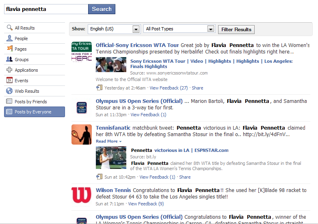Click View Feedback (27) link
Viewport: 318px width, 224px height.
pos(169,88)
